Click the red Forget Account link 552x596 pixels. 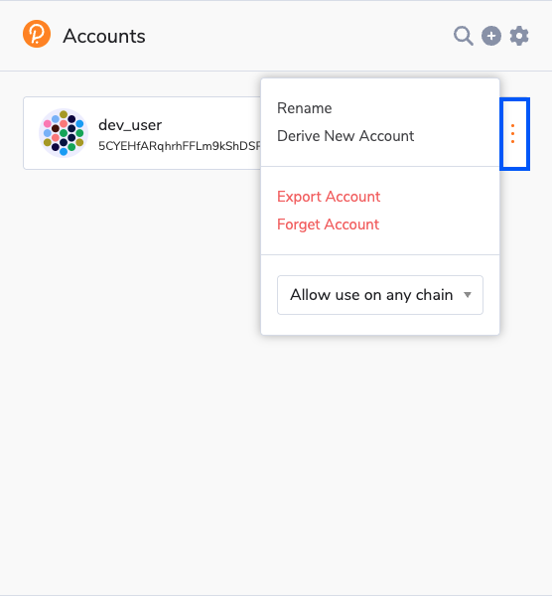click(328, 224)
